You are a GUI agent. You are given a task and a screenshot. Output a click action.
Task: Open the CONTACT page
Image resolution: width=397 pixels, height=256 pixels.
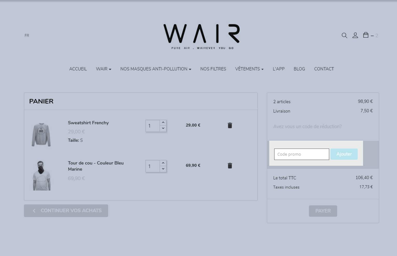[324, 69]
